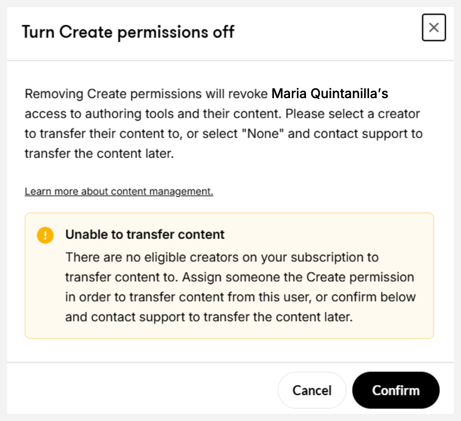Viewport: 461px width, 421px height.
Task: Select the "Unable to transfer content" heading
Action: pyautogui.click(x=145, y=234)
